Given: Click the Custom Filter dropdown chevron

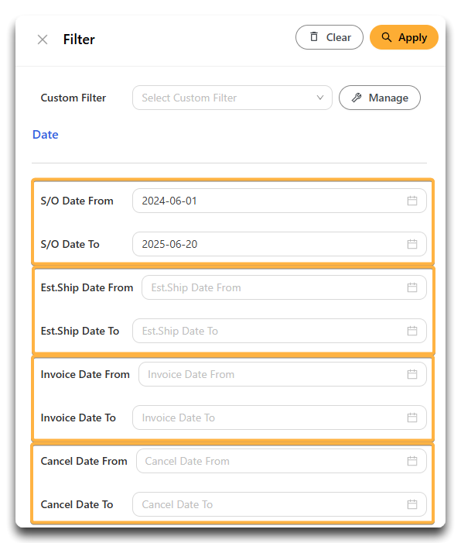Looking at the screenshot, I should [x=320, y=98].
